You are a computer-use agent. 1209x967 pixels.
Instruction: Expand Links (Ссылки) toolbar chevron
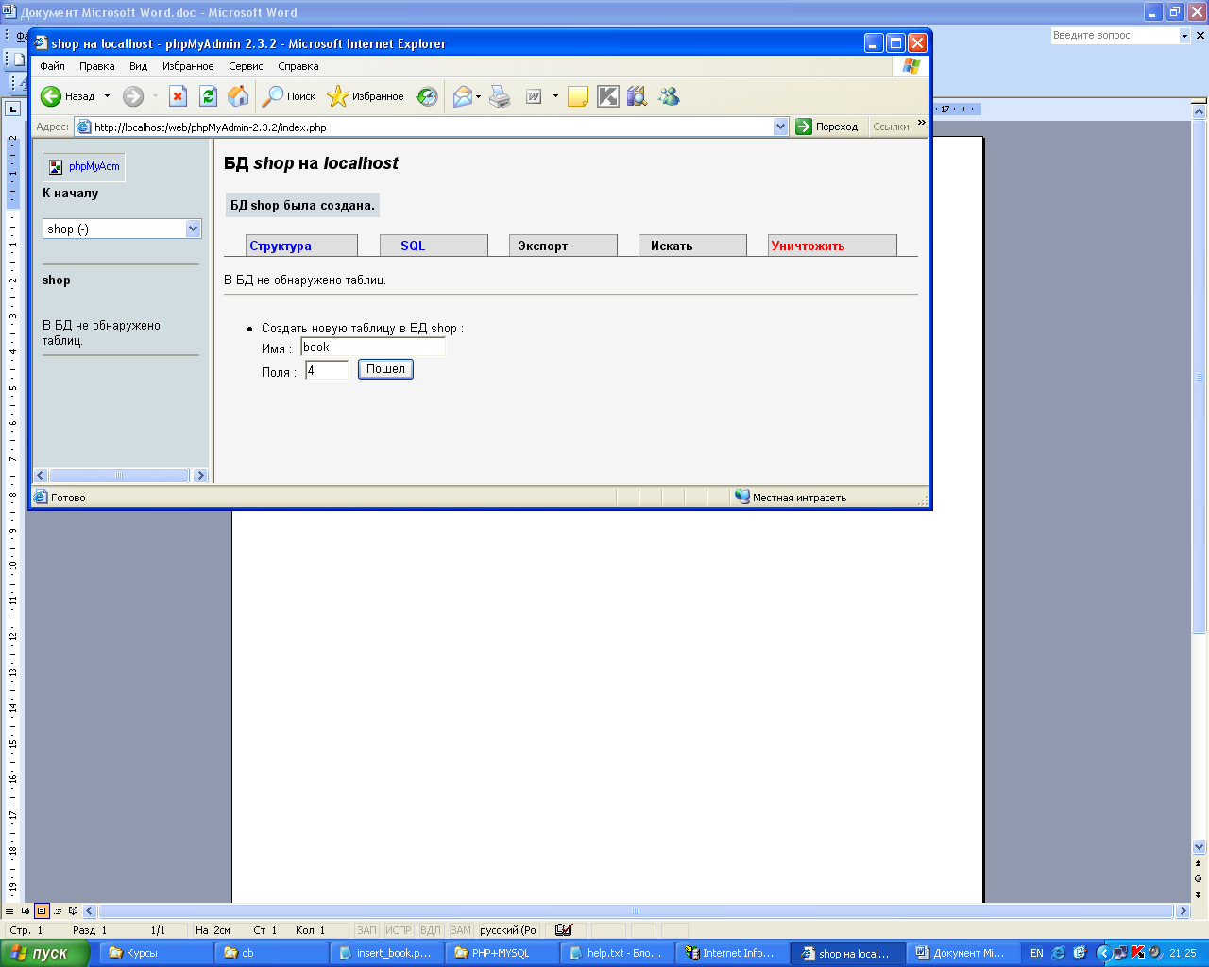coord(922,123)
